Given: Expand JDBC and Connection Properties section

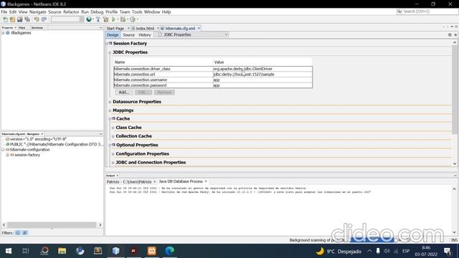Looking at the screenshot, I should point(113,163).
